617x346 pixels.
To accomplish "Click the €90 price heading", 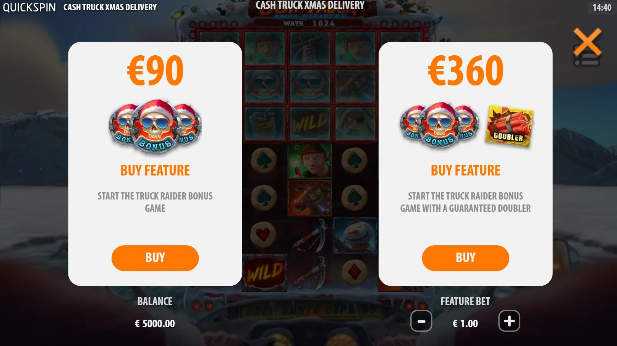I will (x=155, y=70).
